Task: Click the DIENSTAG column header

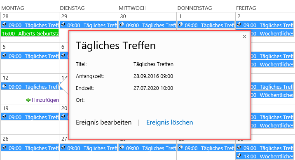Action: click(x=72, y=8)
